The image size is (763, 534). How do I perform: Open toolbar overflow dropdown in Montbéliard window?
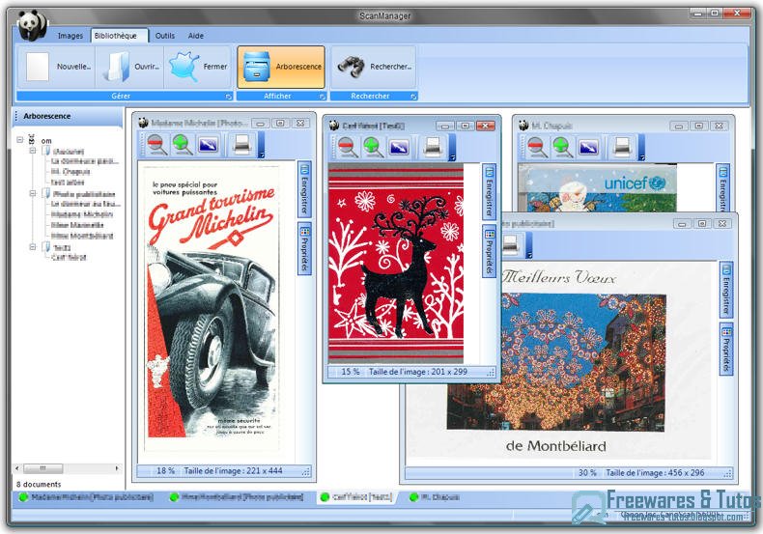pyautogui.click(x=529, y=245)
